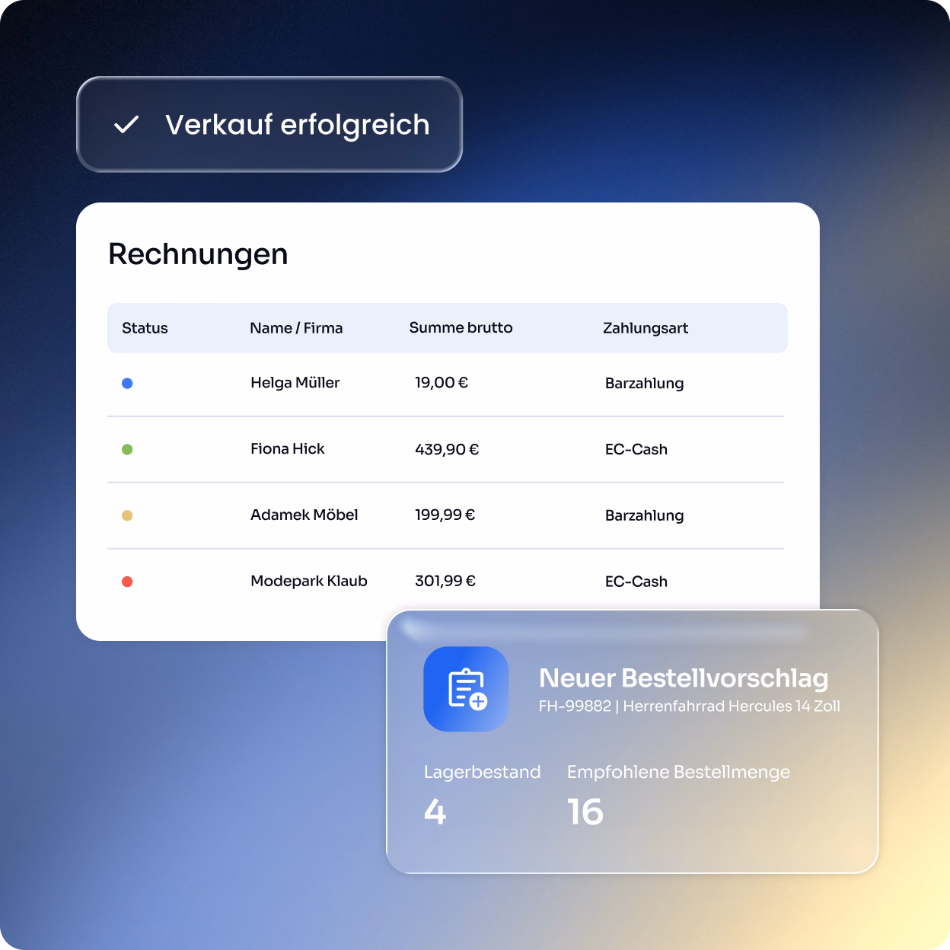
Task: Select the Modepark Klaub name cell
Action: tap(309, 582)
